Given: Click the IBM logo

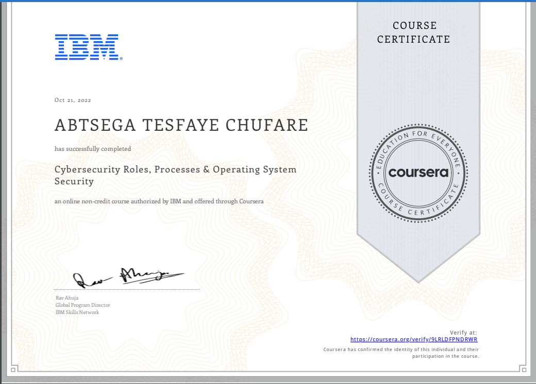Looking at the screenshot, I should 89,47.
